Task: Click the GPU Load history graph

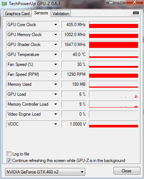Action: 114,94
